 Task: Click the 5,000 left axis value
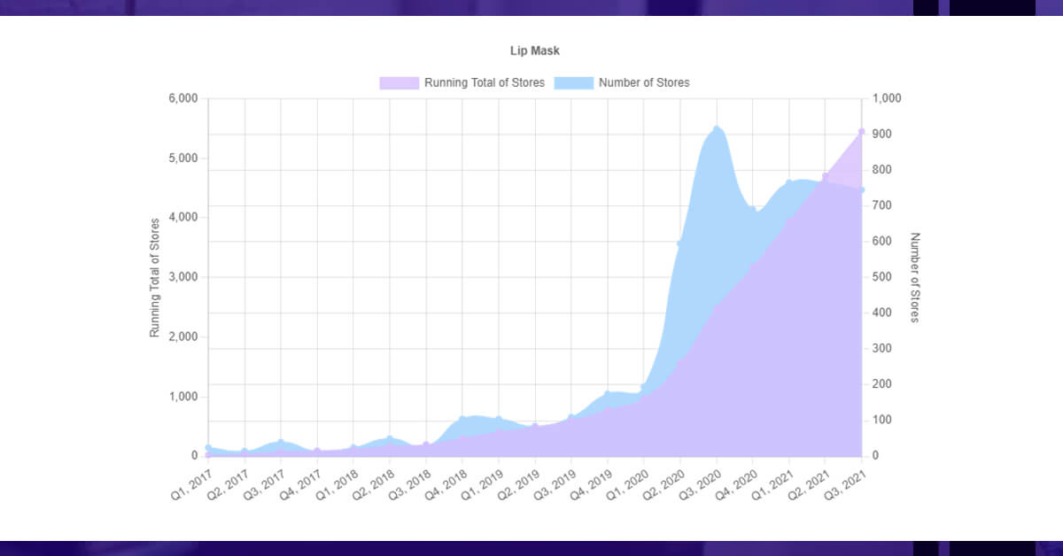point(183,158)
